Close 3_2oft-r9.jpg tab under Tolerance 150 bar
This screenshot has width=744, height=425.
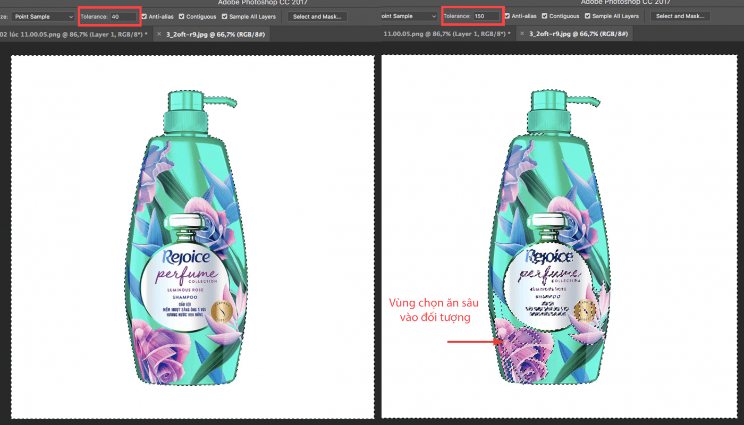tap(522, 33)
